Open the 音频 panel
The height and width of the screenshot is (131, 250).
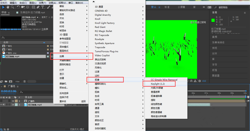point(214,37)
